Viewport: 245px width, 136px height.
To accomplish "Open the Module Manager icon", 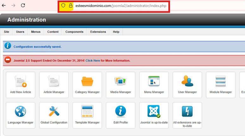I will pos(221,81).
